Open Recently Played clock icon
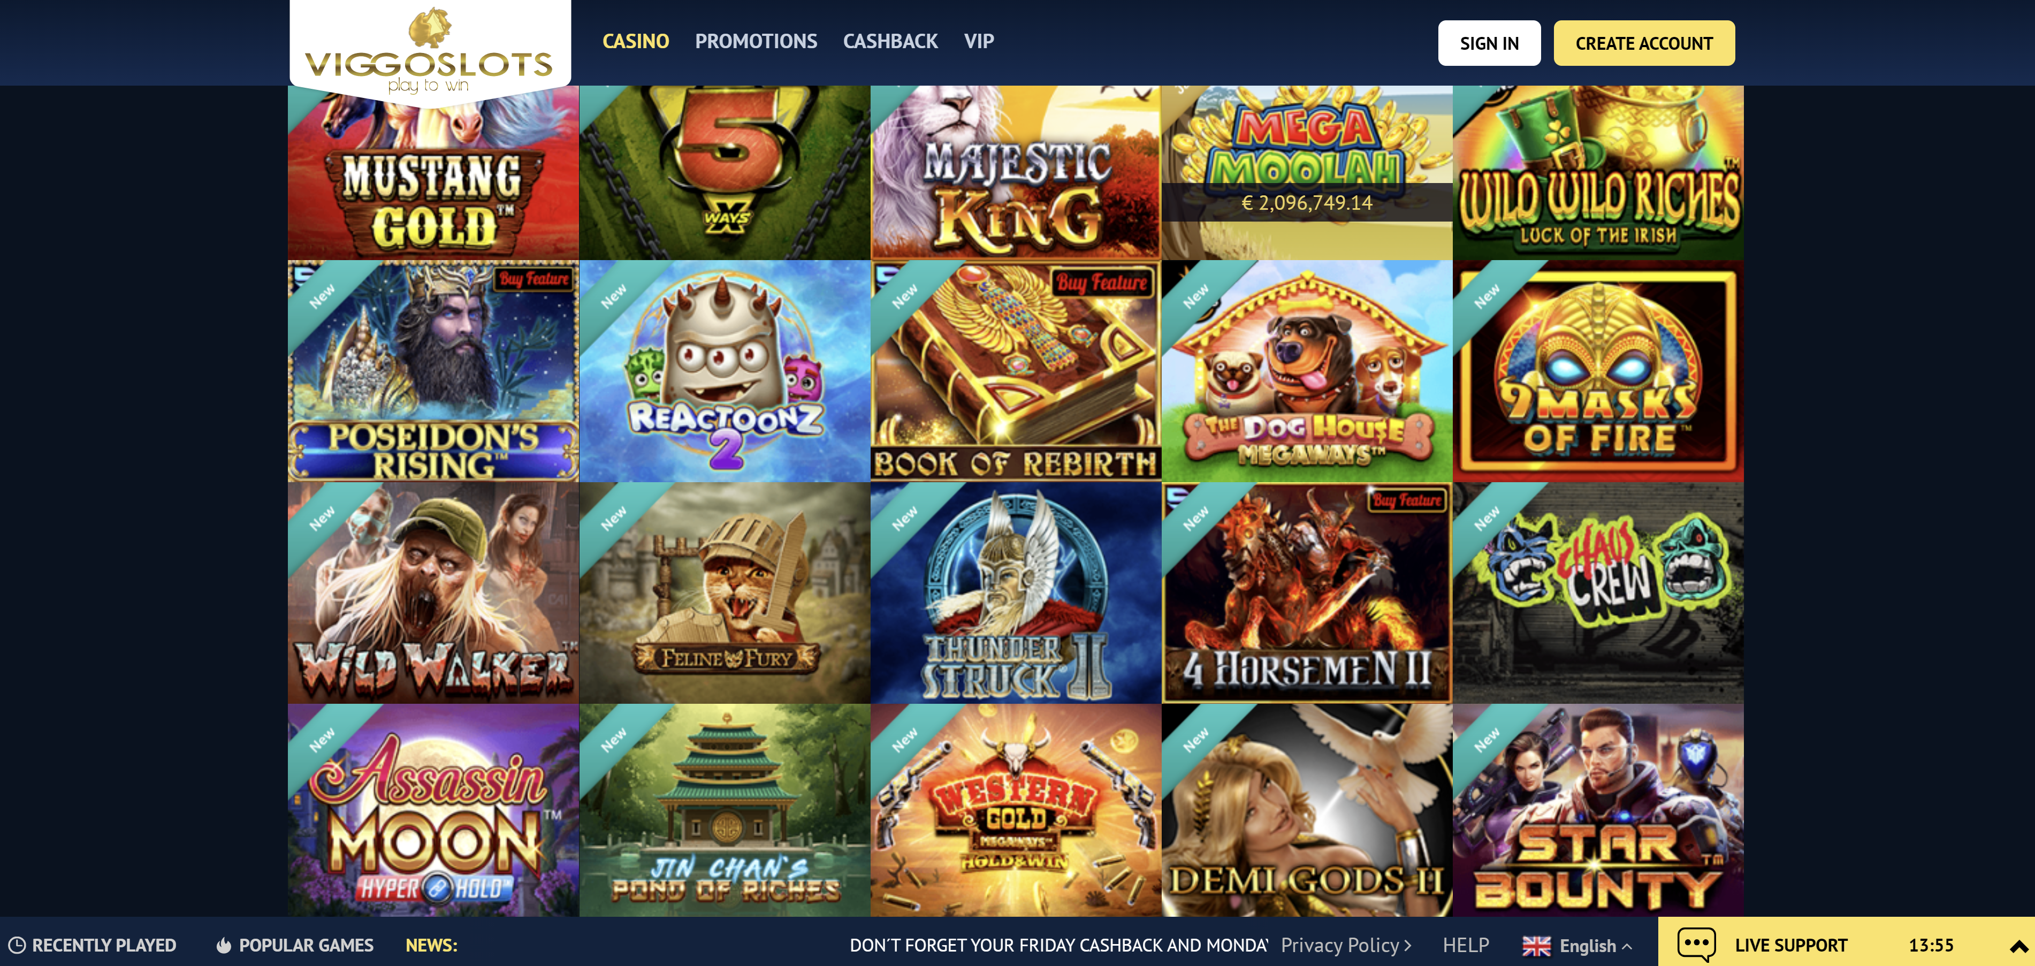The width and height of the screenshot is (2035, 966). pyautogui.click(x=17, y=945)
